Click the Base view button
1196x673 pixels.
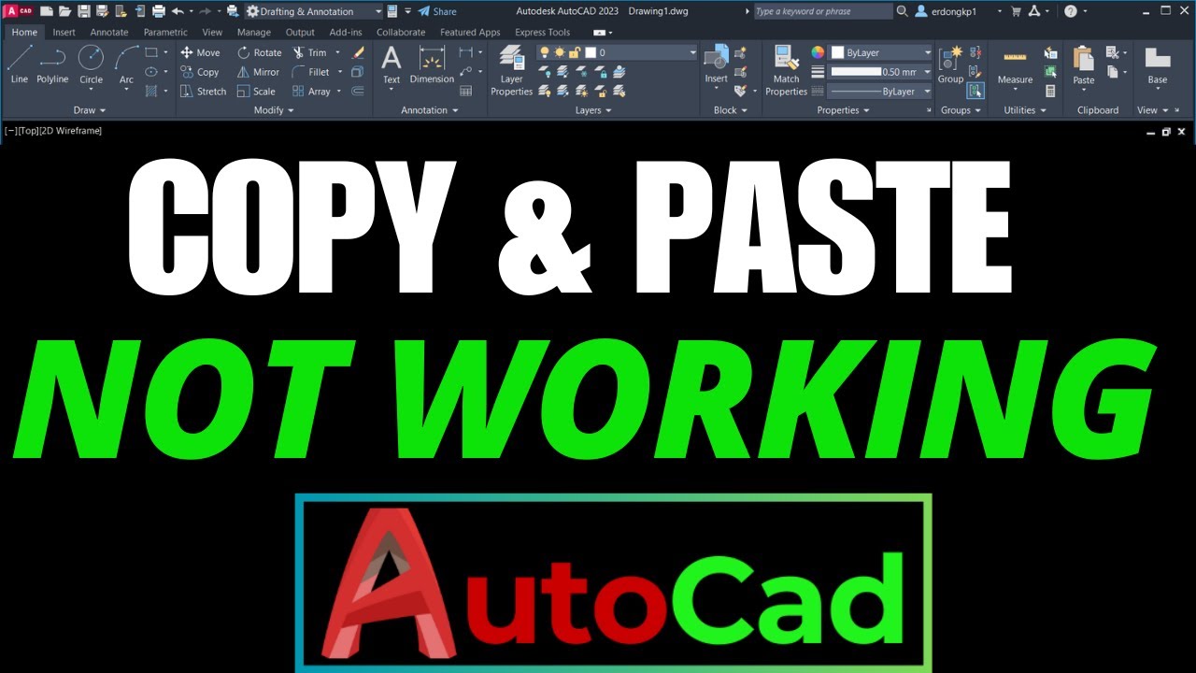tap(1158, 64)
